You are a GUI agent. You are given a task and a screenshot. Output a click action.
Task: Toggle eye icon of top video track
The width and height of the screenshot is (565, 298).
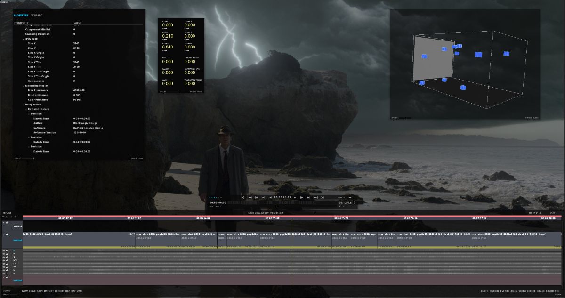[3, 222]
